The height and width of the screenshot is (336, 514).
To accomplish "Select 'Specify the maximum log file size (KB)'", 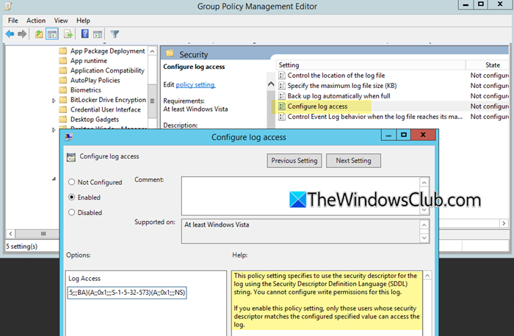I will tap(342, 86).
